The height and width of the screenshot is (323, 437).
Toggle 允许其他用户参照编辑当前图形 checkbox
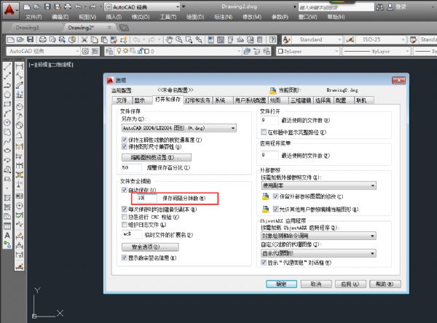275,209
